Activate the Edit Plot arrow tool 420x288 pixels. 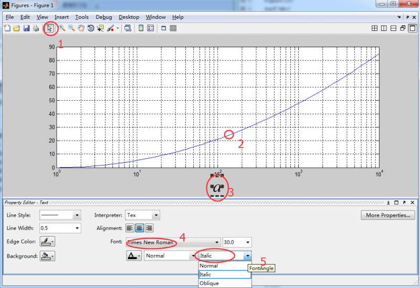pos(49,28)
